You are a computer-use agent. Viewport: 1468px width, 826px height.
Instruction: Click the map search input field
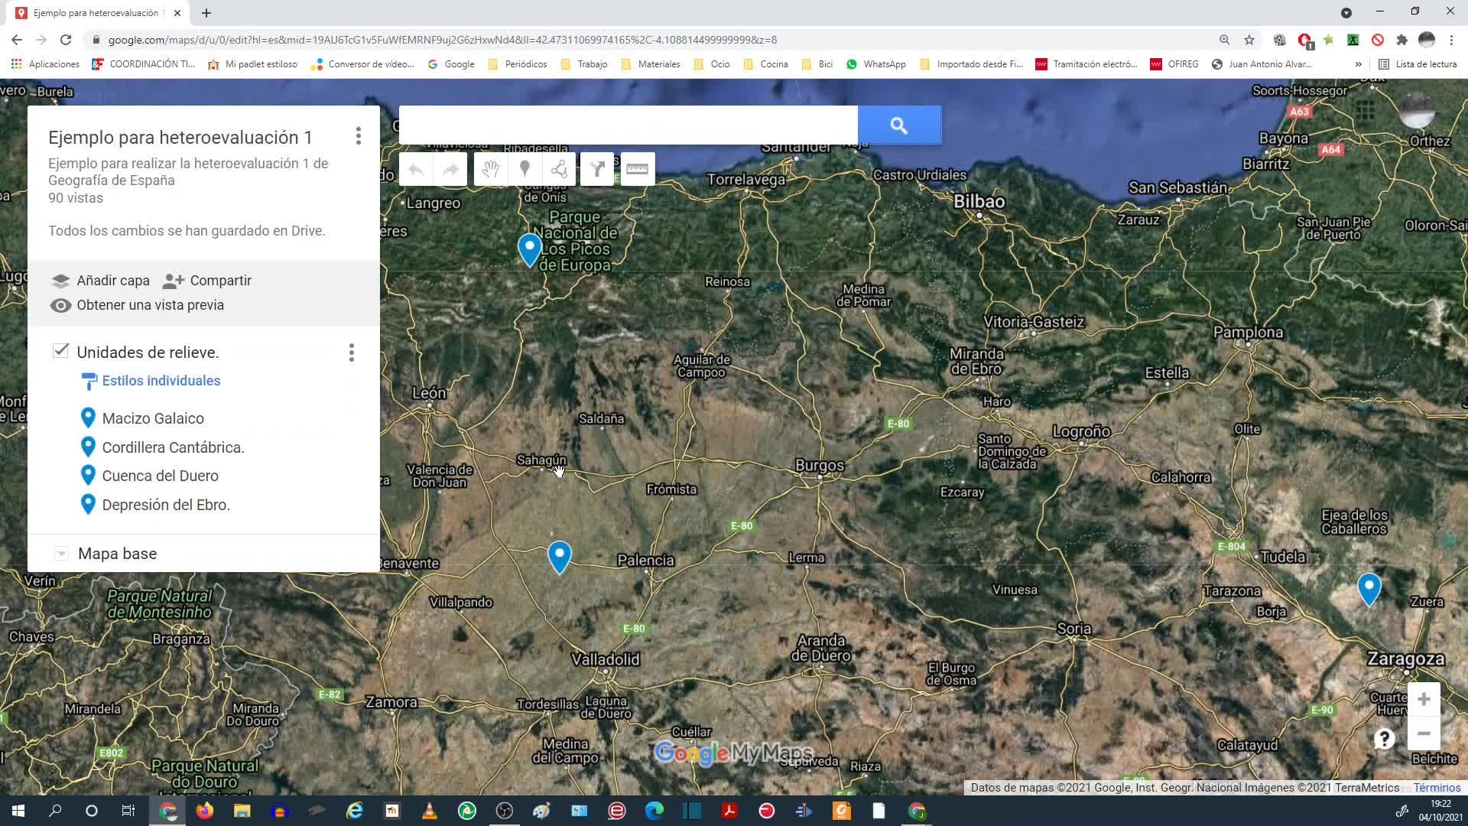[x=628, y=125]
